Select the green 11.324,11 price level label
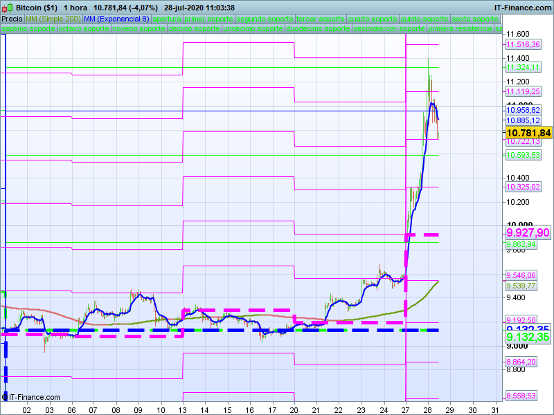This screenshot has width=554, height=415. pos(523,68)
